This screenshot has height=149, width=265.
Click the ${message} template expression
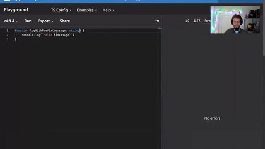click(62, 35)
